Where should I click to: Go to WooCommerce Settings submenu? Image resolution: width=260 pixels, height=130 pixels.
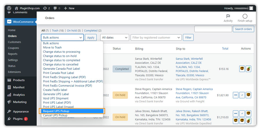(13, 60)
